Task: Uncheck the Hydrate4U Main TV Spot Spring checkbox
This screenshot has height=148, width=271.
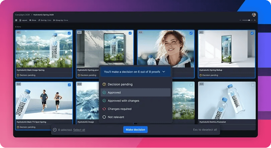Action: tap(69, 85)
